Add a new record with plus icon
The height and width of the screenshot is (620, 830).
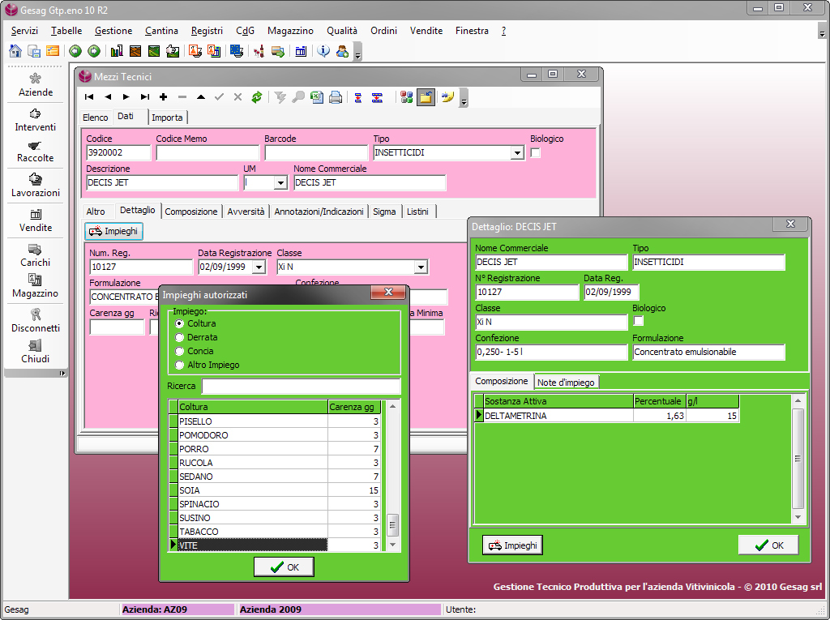click(164, 97)
